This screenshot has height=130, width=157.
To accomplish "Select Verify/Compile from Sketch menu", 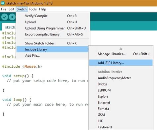I will (x=53, y=16).
